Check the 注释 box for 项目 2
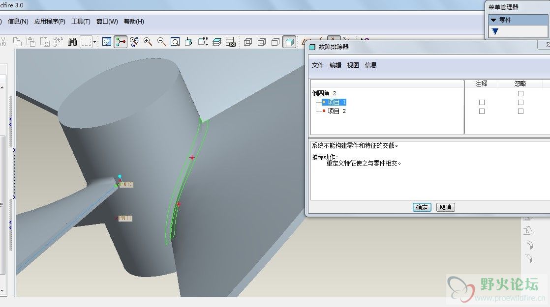Image resolution: width=550 pixels, height=307 pixels. coord(482,111)
